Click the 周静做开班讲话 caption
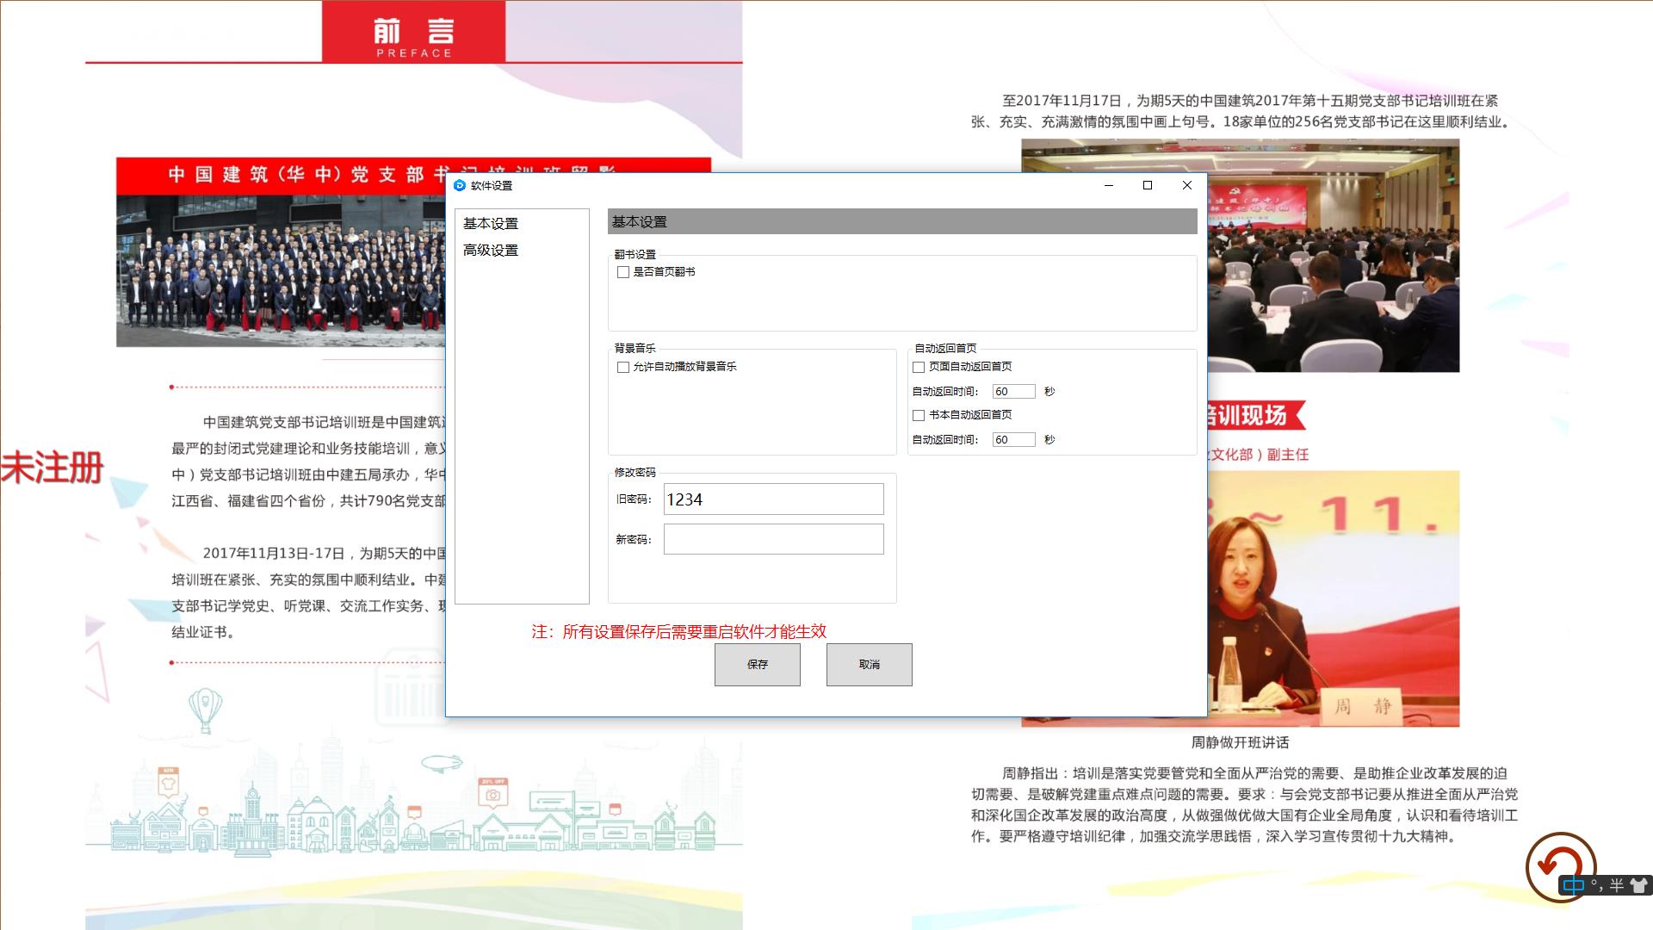Screen dimensions: 1653x930 (1240, 742)
